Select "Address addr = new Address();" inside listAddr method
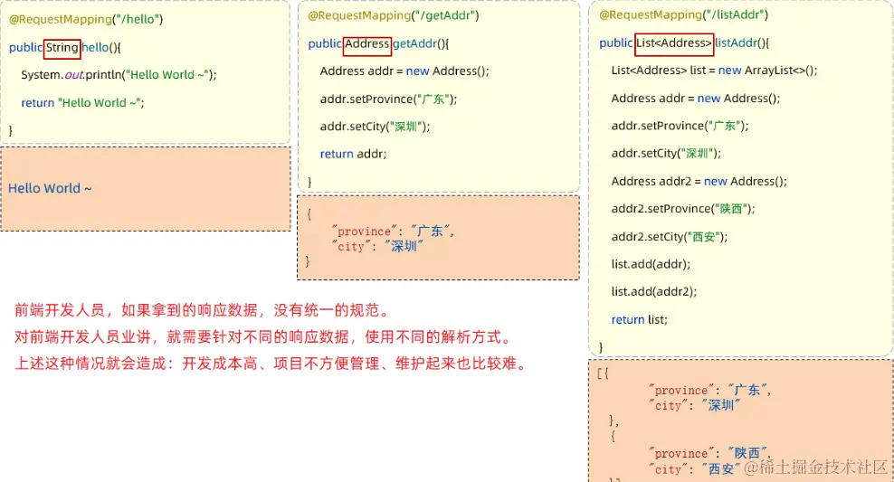 click(x=696, y=99)
